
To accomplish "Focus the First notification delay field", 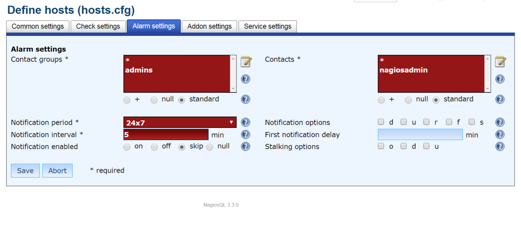I will click(x=420, y=135).
